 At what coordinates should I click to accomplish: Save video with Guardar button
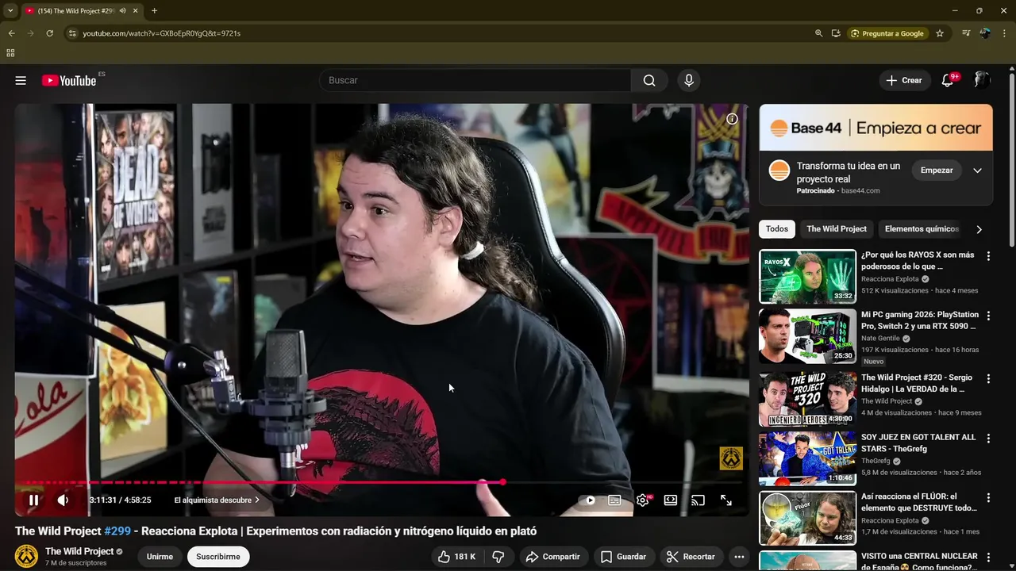[x=623, y=557]
